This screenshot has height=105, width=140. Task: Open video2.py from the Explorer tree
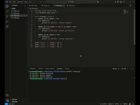[19, 13]
